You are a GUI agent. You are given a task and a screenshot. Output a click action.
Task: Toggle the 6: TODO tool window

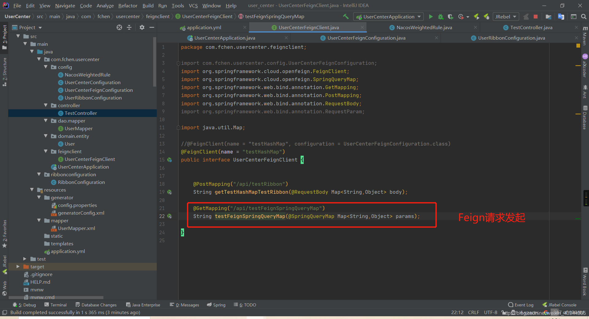point(245,305)
